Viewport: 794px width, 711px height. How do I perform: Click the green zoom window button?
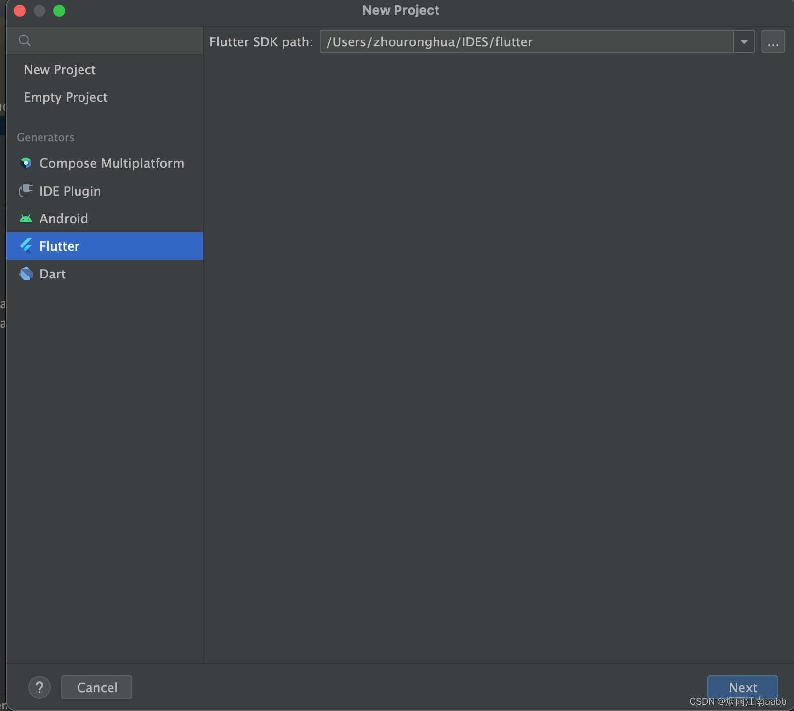coord(59,11)
